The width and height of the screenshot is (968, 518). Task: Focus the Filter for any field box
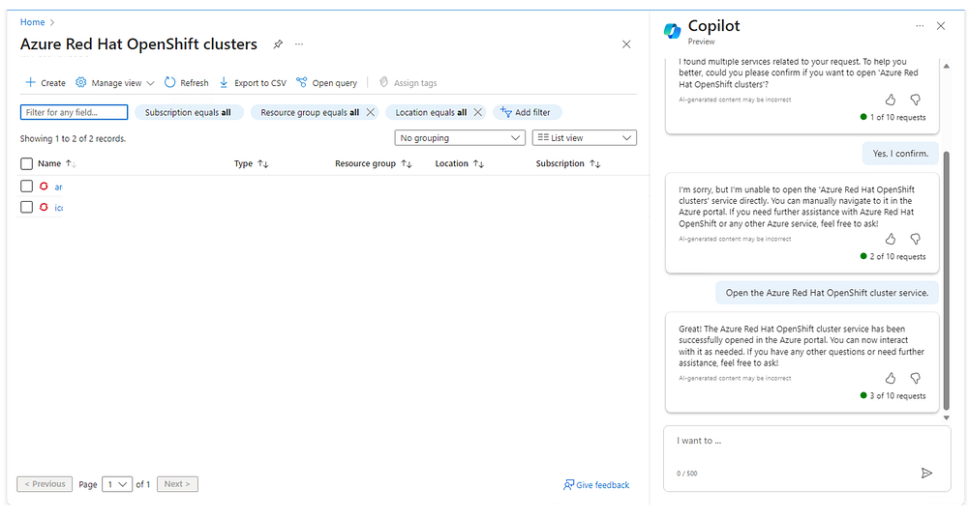tap(75, 112)
